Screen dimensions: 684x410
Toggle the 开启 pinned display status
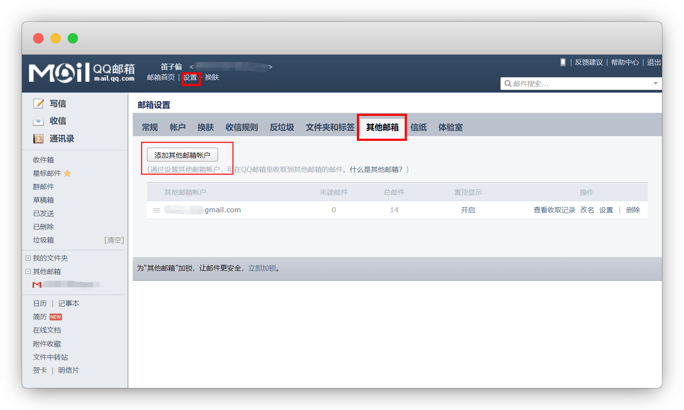468,210
